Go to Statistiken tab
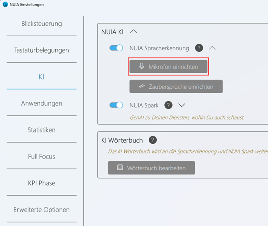The width and height of the screenshot is (268, 226). click(x=42, y=130)
